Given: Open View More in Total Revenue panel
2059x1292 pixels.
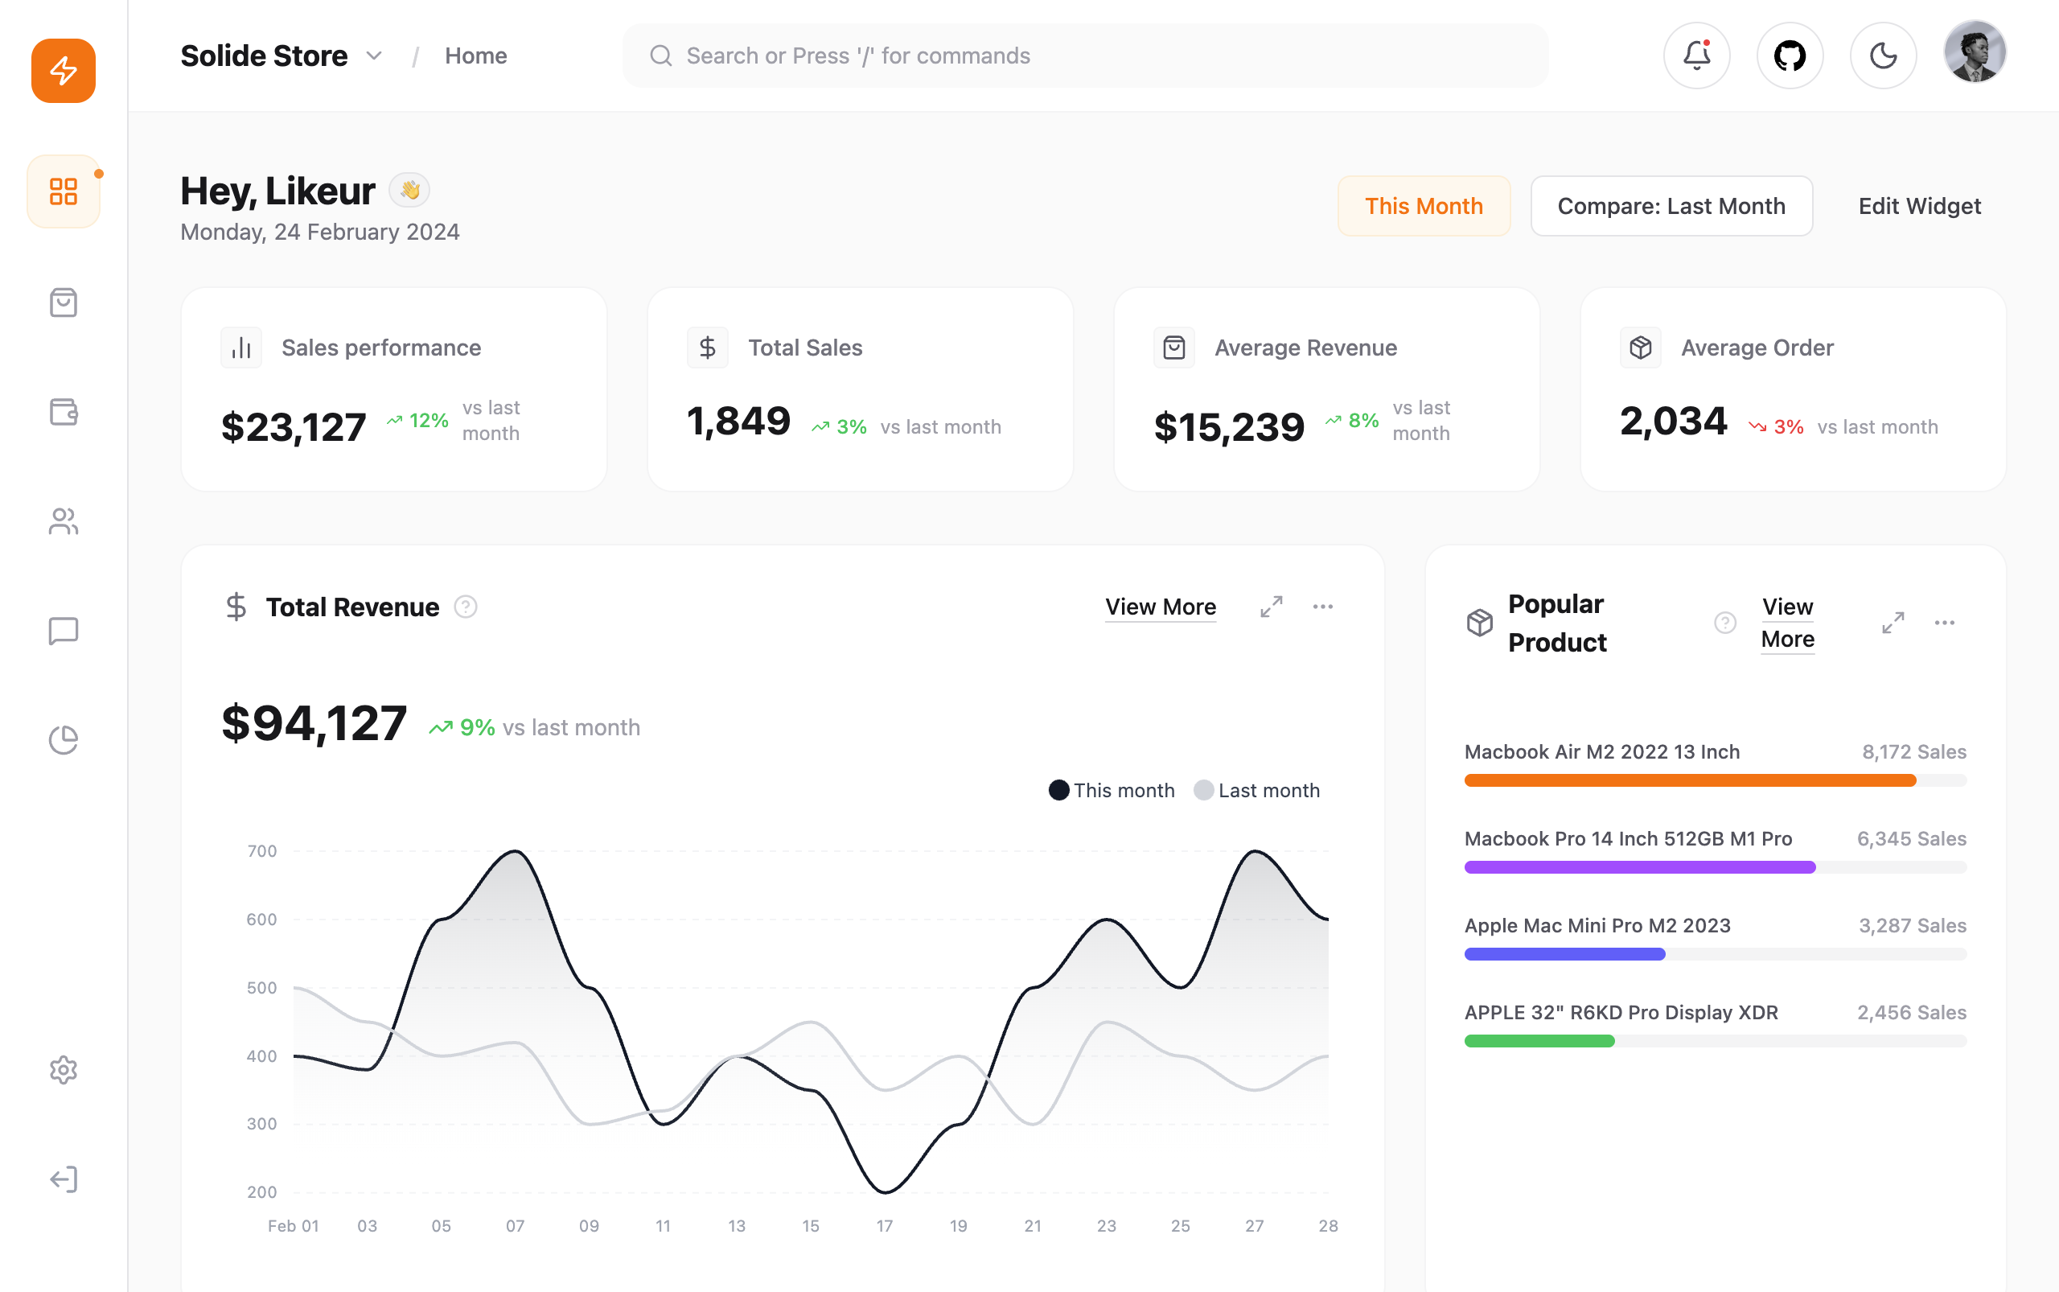Looking at the screenshot, I should click(x=1161, y=607).
